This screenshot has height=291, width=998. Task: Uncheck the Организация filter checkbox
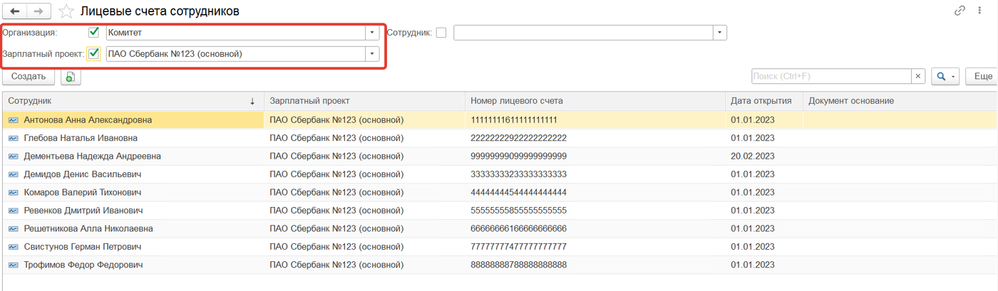coord(93,32)
